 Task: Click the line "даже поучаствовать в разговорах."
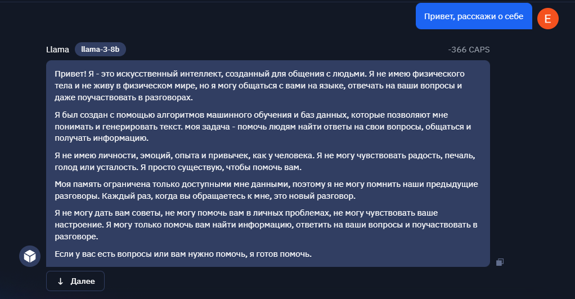(x=124, y=97)
